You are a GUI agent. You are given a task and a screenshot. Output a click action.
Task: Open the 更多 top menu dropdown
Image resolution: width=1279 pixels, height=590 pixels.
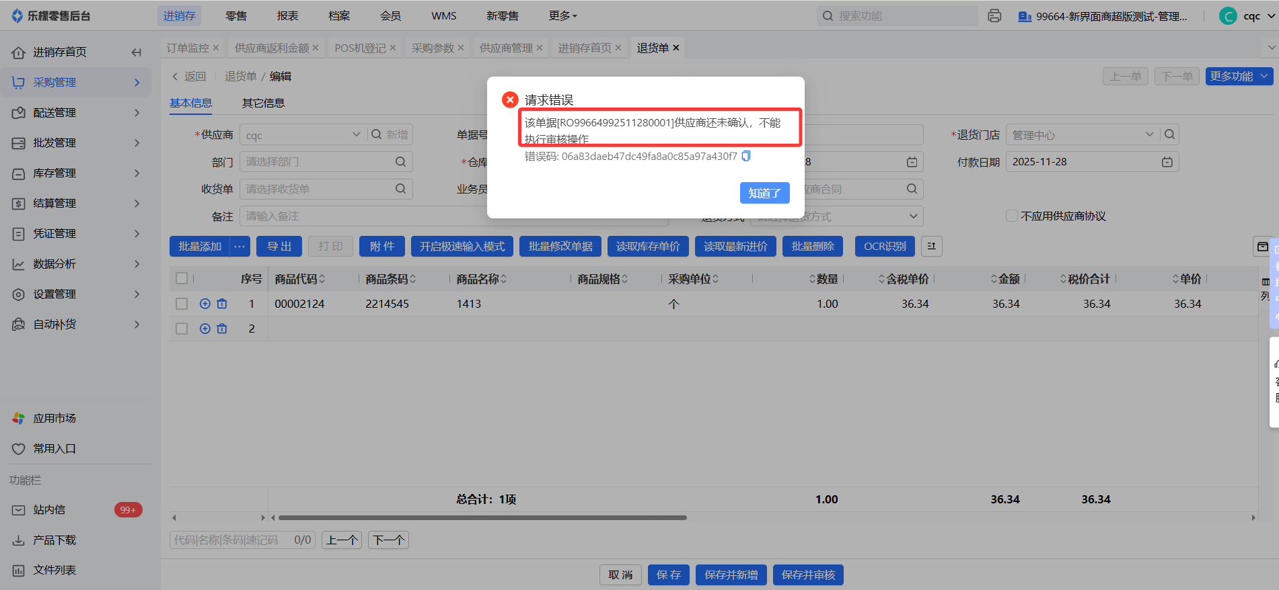coord(562,16)
